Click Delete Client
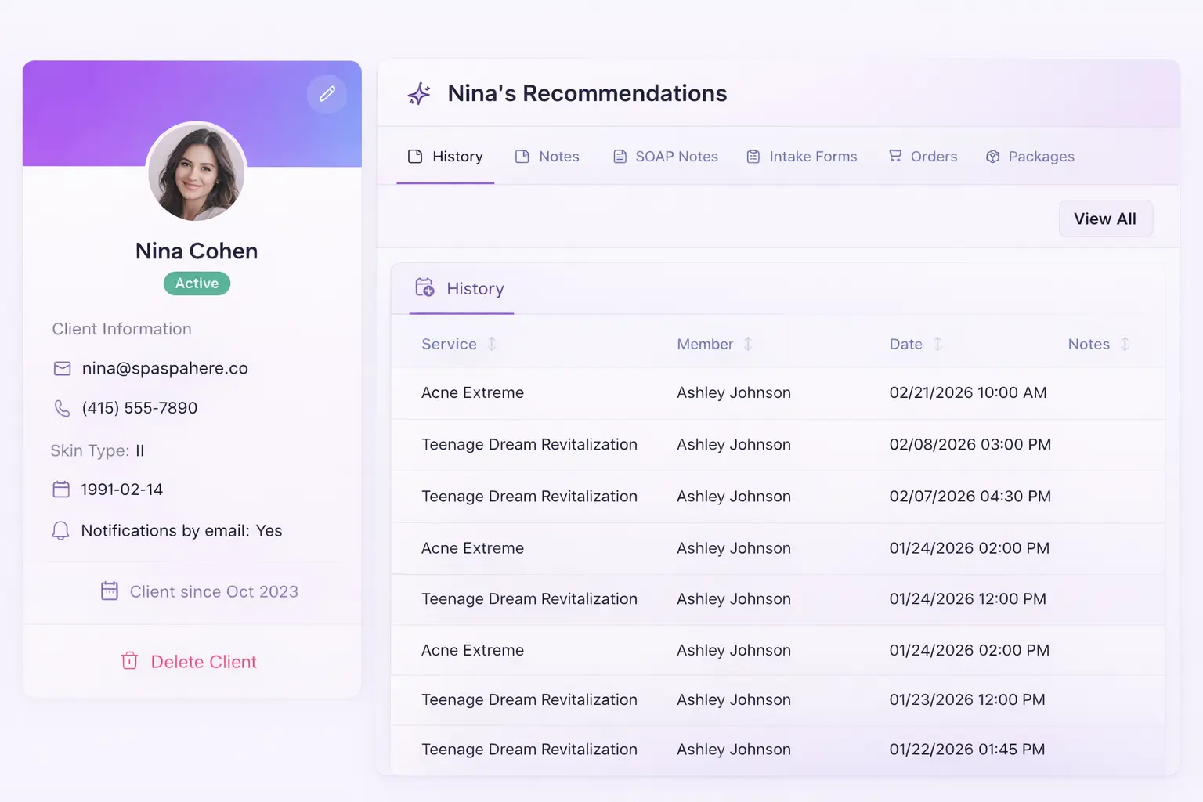Viewport: 1203px width, 802px height. click(x=188, y=661)
